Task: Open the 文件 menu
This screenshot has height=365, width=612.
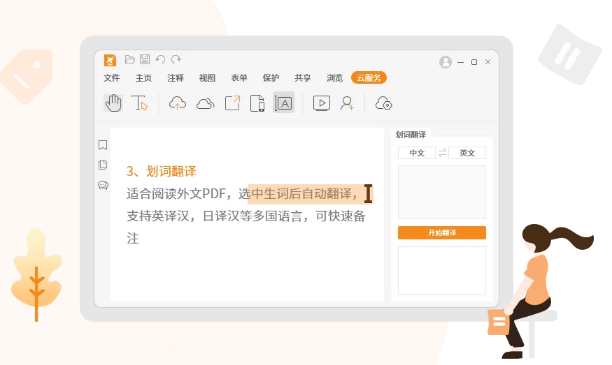Action: click(x=112, y=78)
